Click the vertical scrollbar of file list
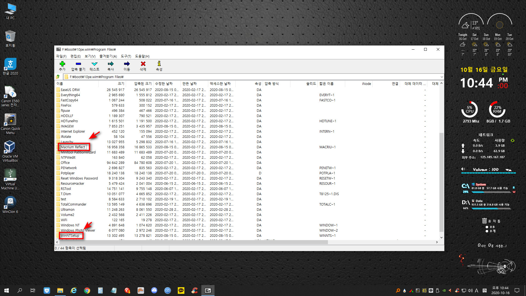This screenshot has width=526, height=296. click(x=441, y=182)
